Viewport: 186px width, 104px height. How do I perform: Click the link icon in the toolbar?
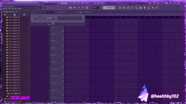[x=83, y=8]
